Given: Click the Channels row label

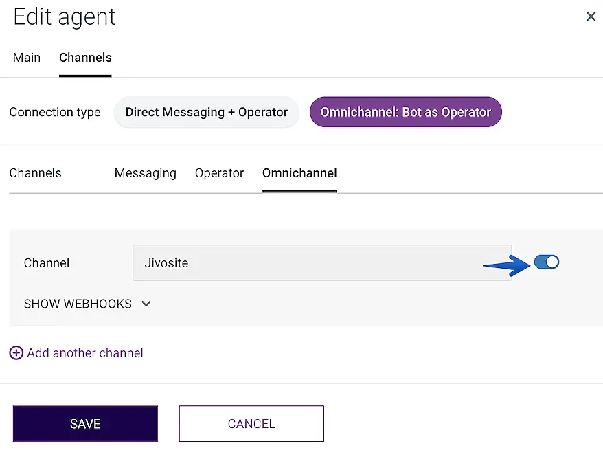Looking at the screenshot, I should 35,173.
